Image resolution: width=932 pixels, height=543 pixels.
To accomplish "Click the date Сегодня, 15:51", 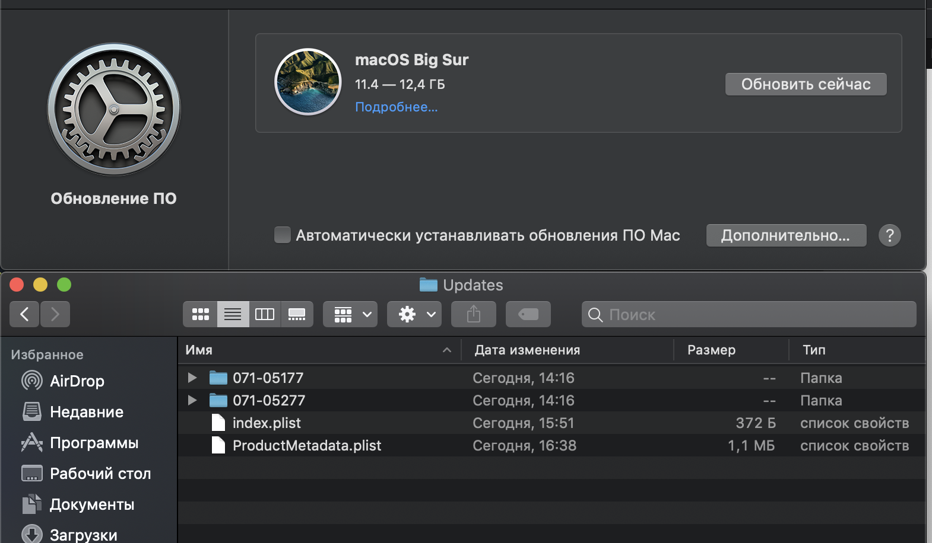I will pyautogui.click(x=524, y=423).
